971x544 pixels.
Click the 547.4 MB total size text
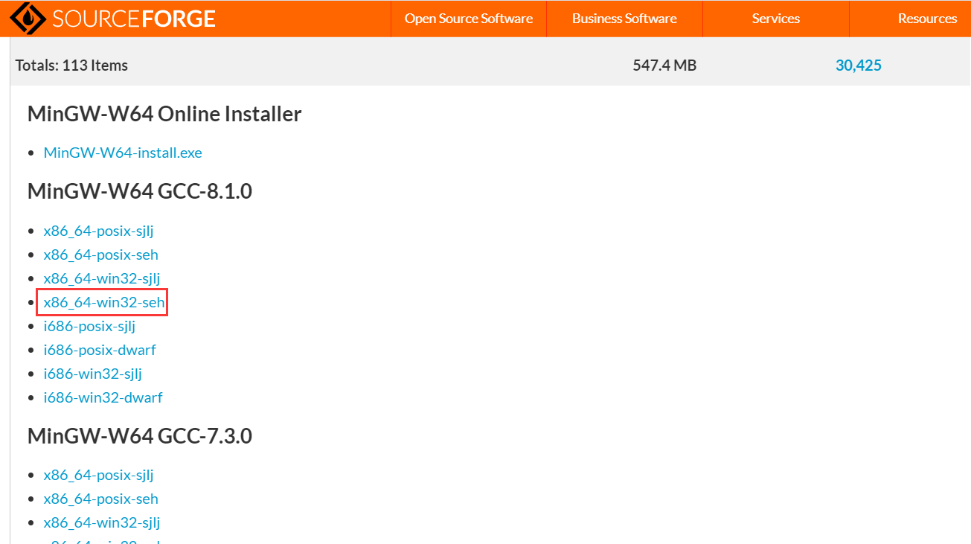tap(664, 65)
